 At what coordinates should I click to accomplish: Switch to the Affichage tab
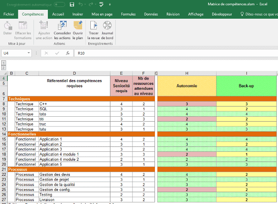click(x=196, y=14)
